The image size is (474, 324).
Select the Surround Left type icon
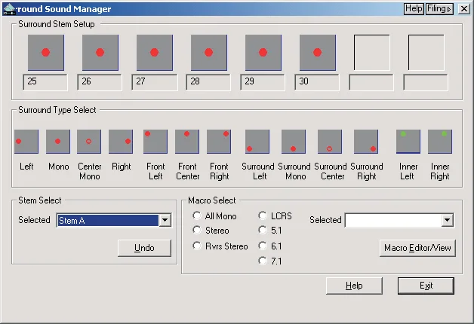[257, 142]
